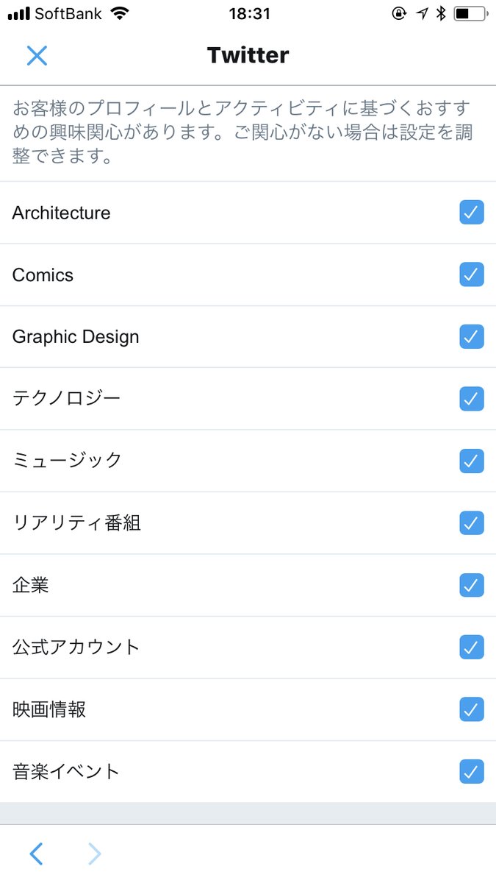Toggle the 音楽イベント checkbox

tap(472, 772)
